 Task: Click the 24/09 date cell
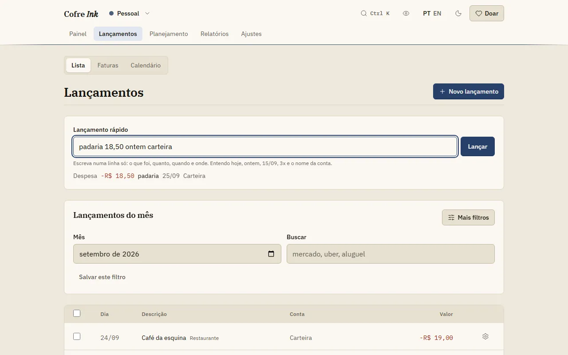110,338
